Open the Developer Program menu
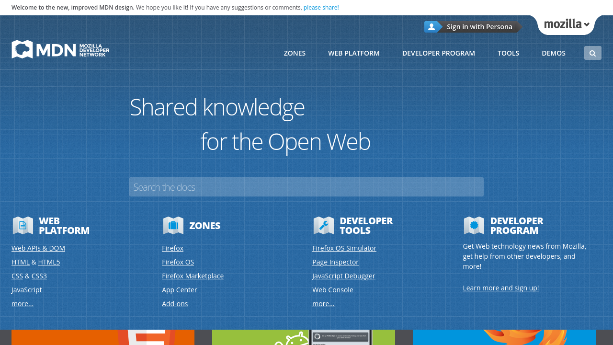613x345 pixels. click(x=438, y=53)
